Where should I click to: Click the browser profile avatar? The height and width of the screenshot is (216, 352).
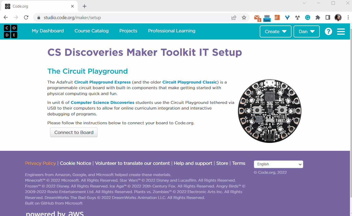point(338,18)
